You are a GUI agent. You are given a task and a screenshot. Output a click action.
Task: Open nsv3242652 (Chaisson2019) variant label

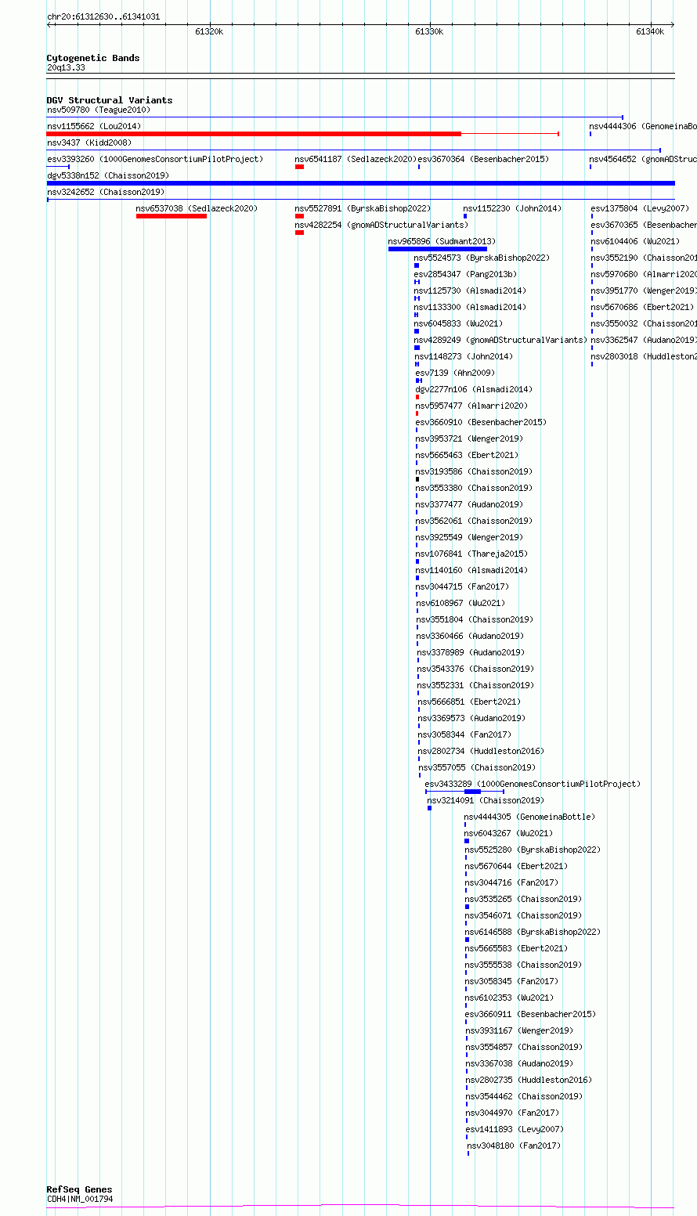point(106,192)
